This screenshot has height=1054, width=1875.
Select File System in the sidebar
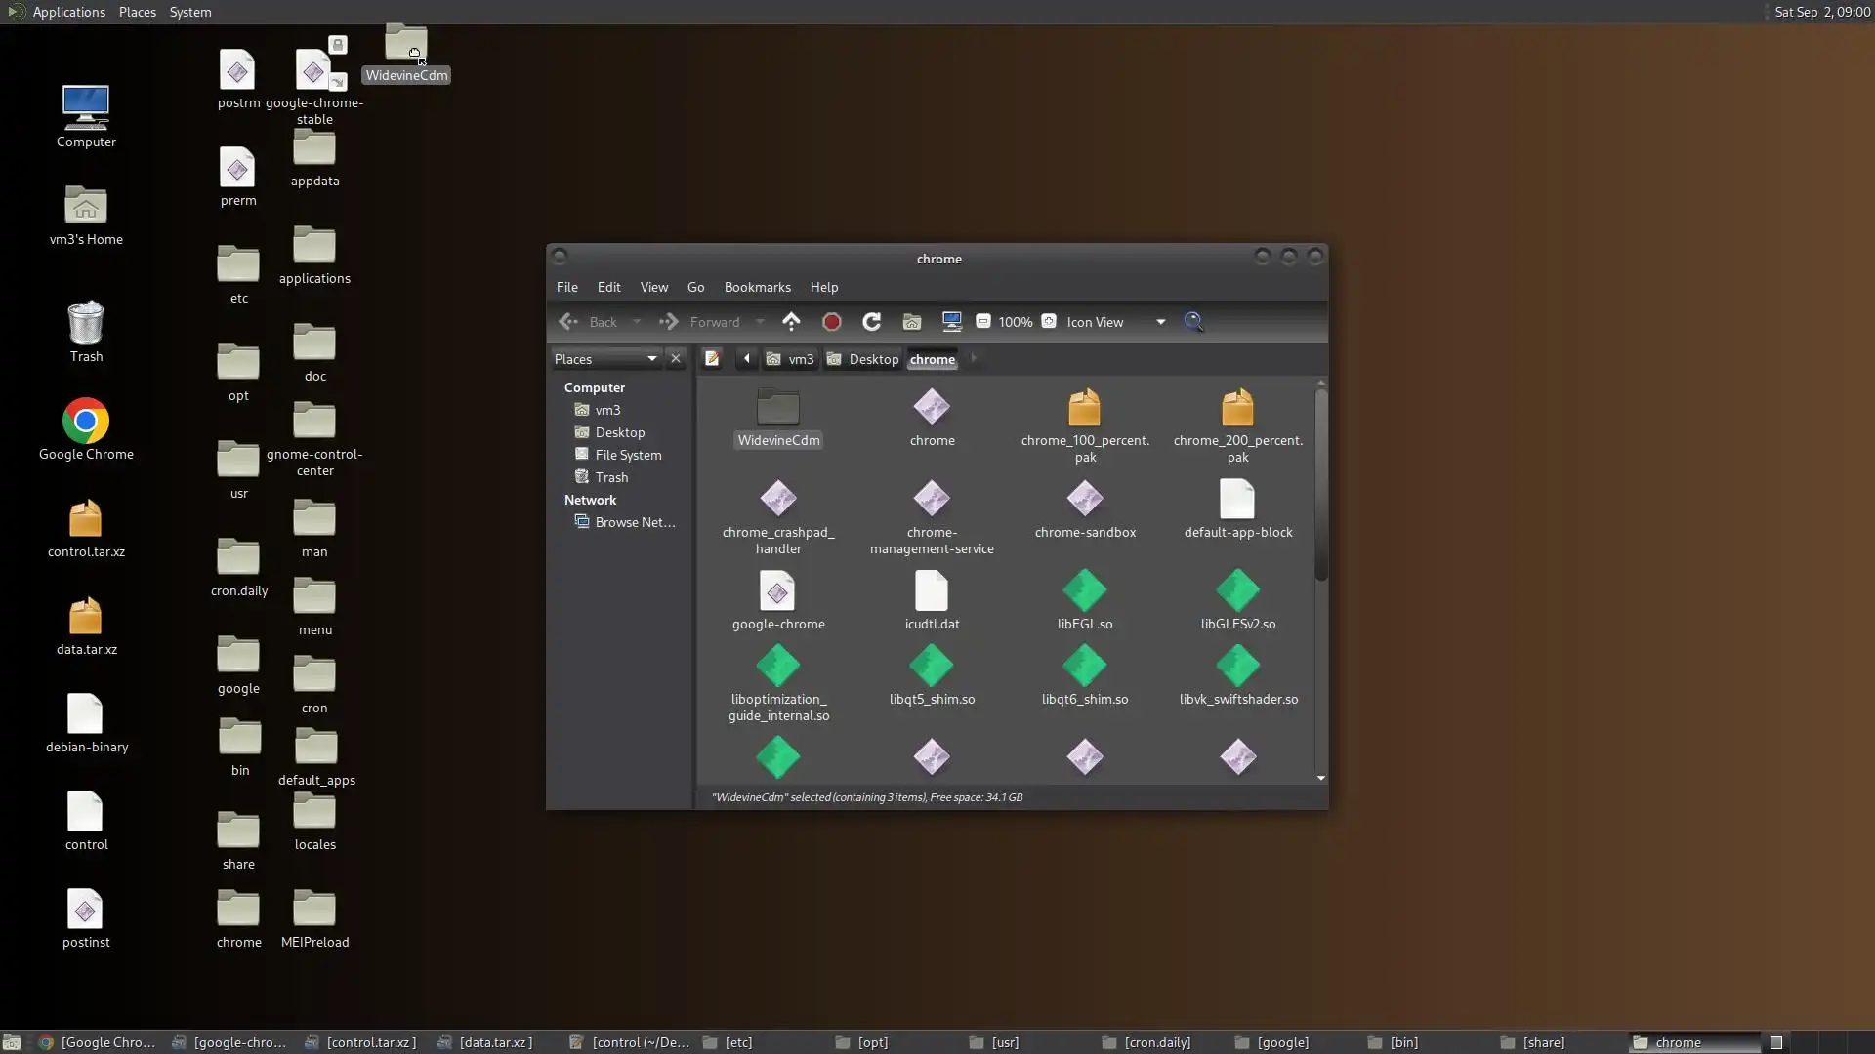(x=628, y=455)
